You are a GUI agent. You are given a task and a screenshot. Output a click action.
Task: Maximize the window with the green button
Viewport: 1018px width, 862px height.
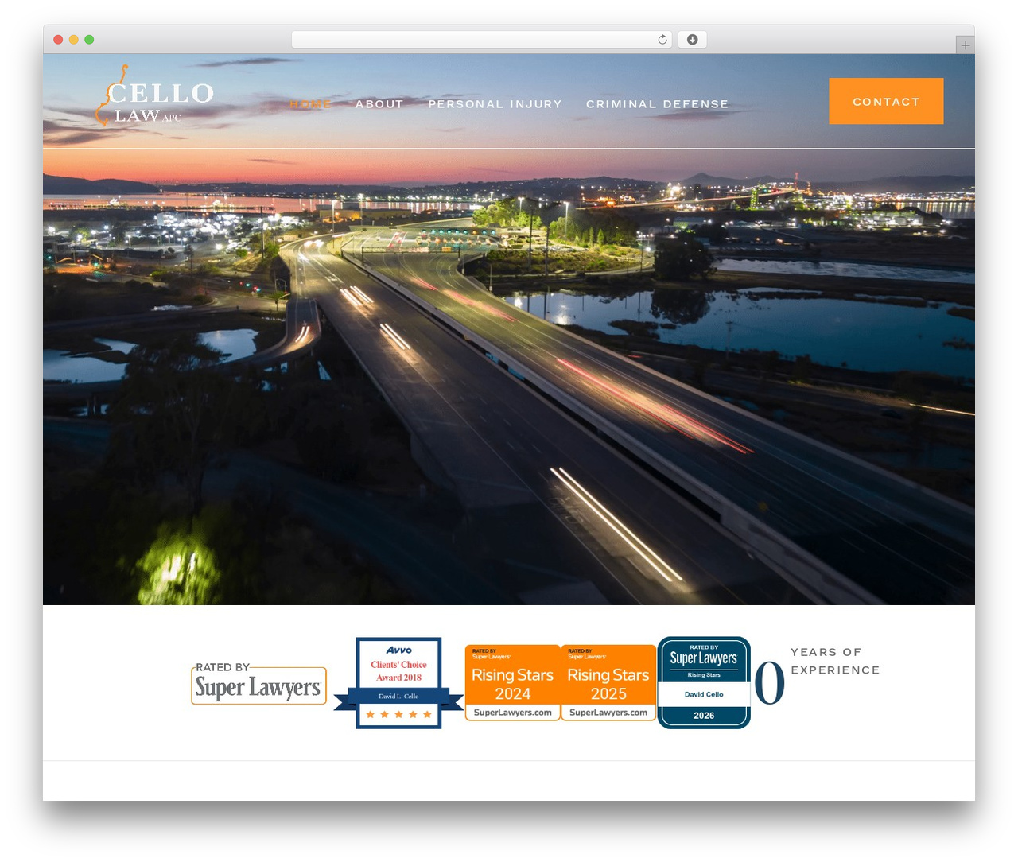tap(89, 40)
